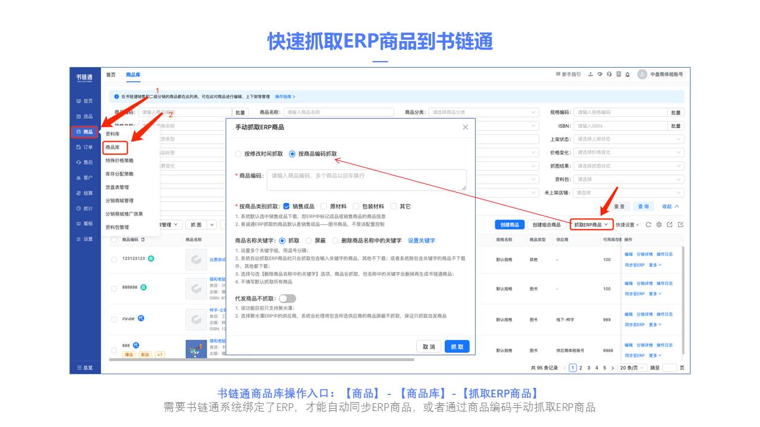
Task: Open 商品 in the left sidebar
Action: [x=84, y=132]
